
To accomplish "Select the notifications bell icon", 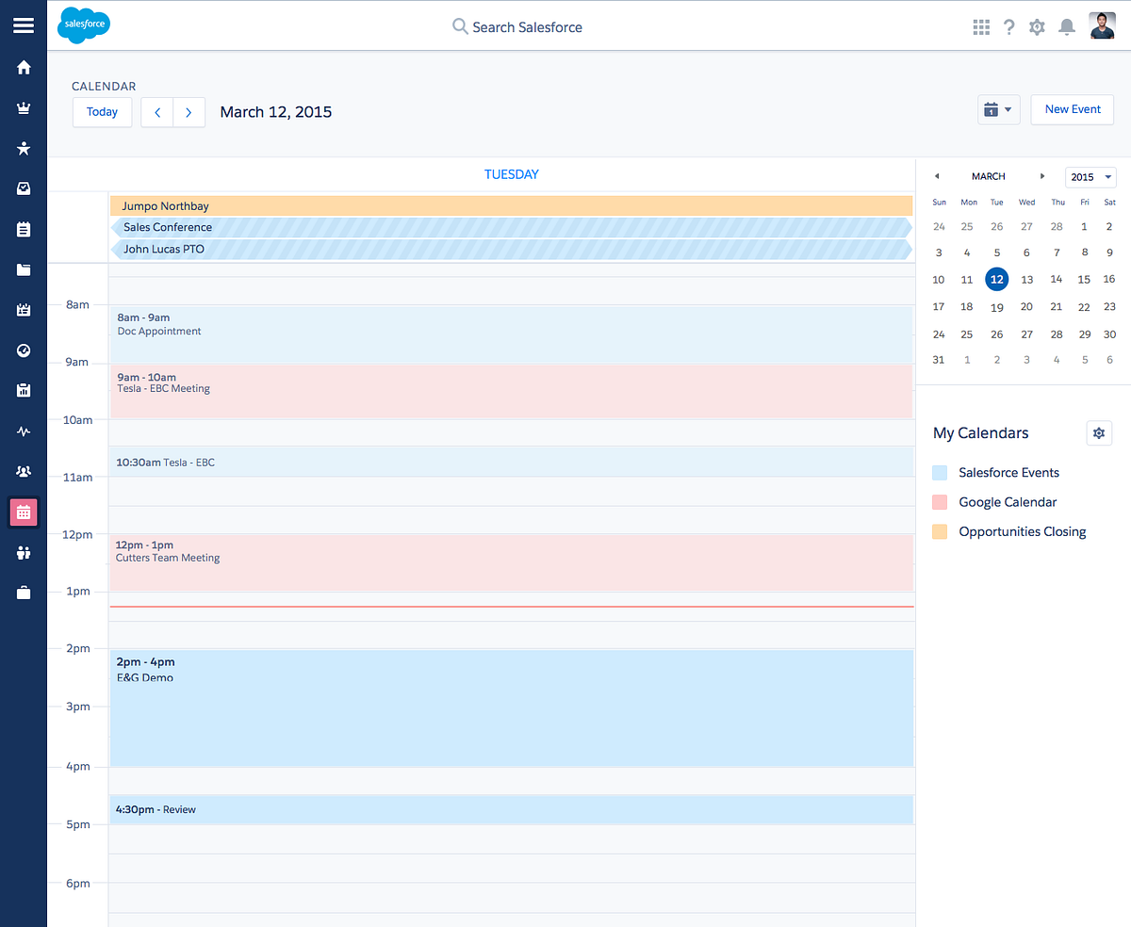I will click(x=1066, y=26).
